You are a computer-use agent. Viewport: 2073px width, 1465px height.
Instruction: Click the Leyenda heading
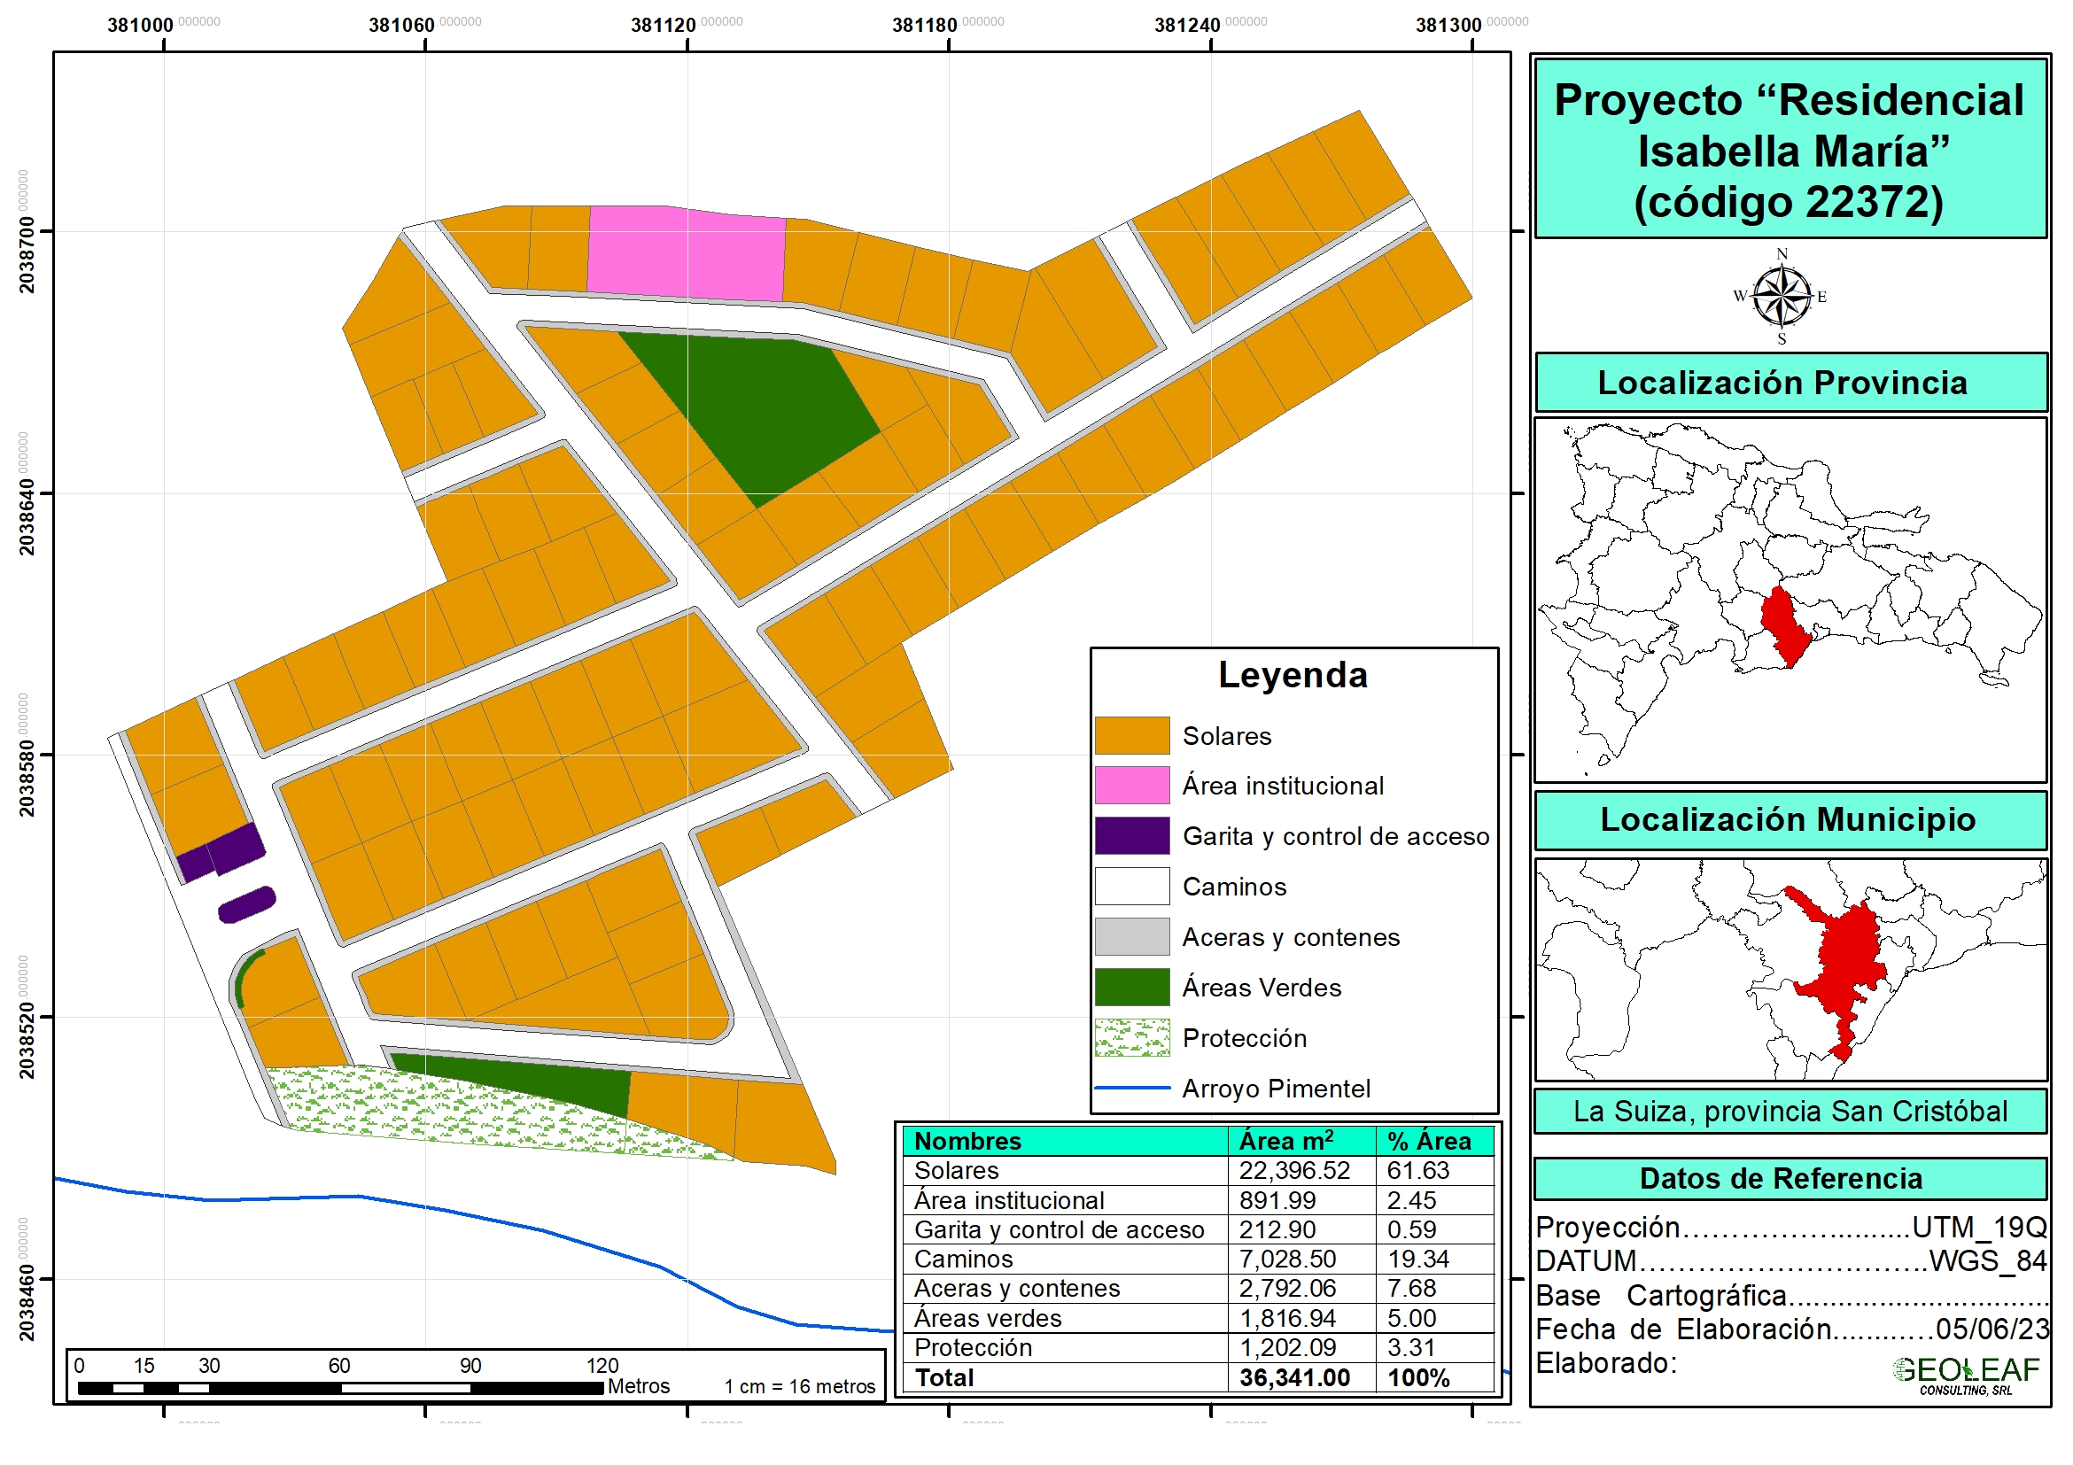pyautogui.click(x=1293, y=675)
